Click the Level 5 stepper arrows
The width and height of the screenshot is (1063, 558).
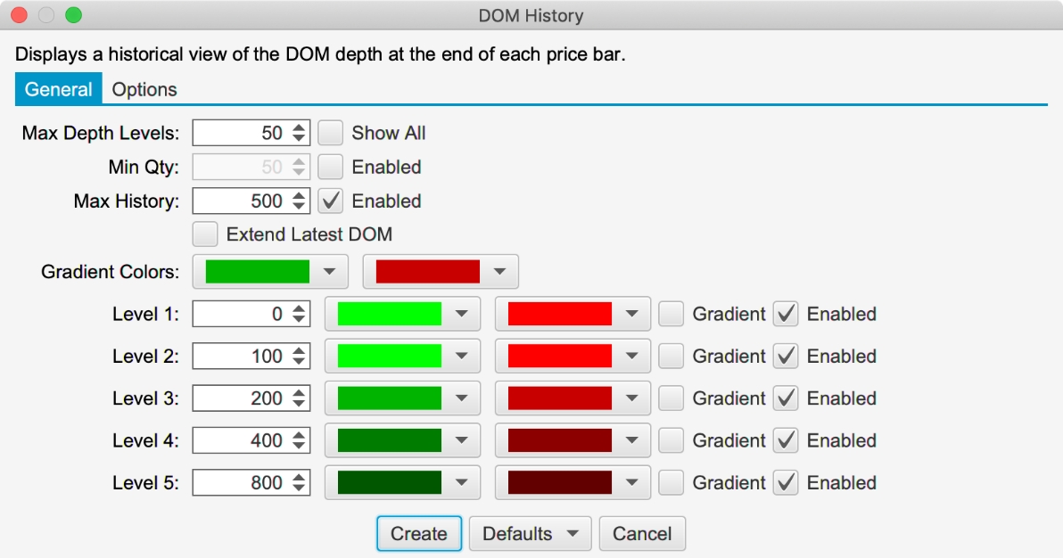pos(299,482)
